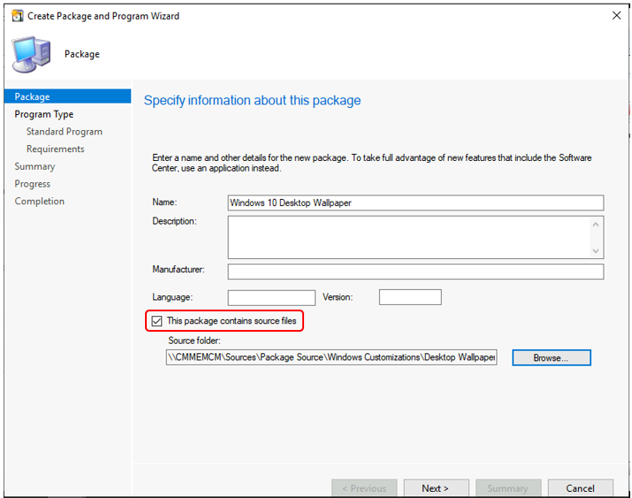Click the 'Manufacturer:' label
Viewport: 632px width, 498px height.
179,269
